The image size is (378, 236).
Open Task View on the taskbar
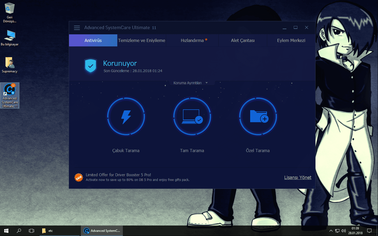(31, 231)
